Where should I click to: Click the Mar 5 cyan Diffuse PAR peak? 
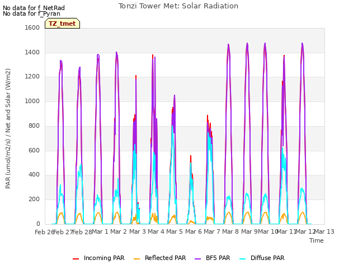click(x=172, y=126)
